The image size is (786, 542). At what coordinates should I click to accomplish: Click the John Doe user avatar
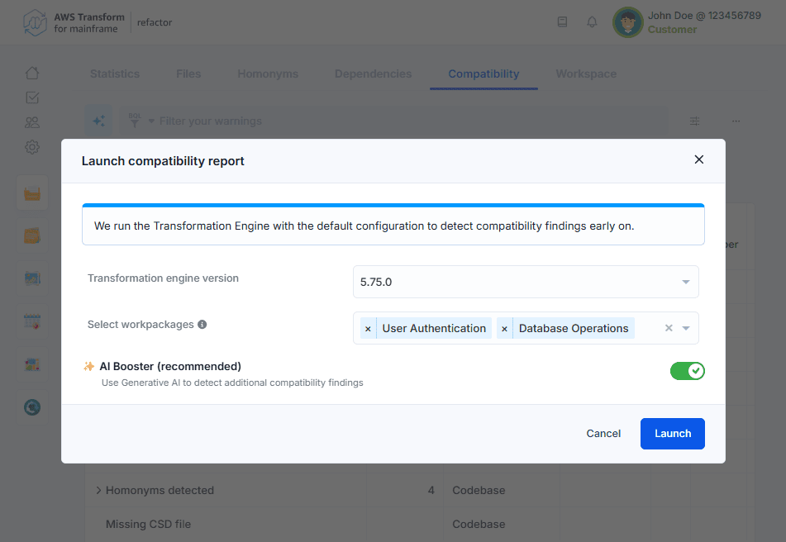627,22
